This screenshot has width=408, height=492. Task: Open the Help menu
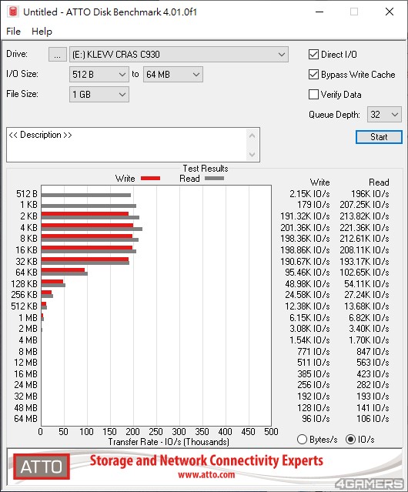click(42, 32)
